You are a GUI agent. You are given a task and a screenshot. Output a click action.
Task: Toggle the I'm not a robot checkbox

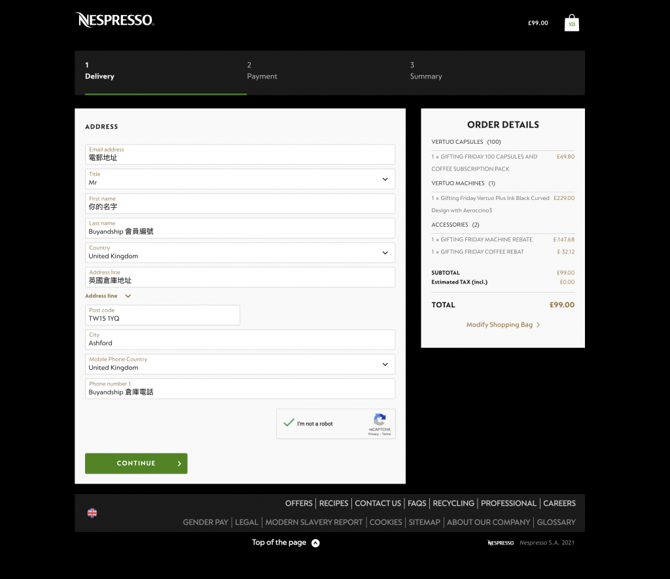click(289, 423)
